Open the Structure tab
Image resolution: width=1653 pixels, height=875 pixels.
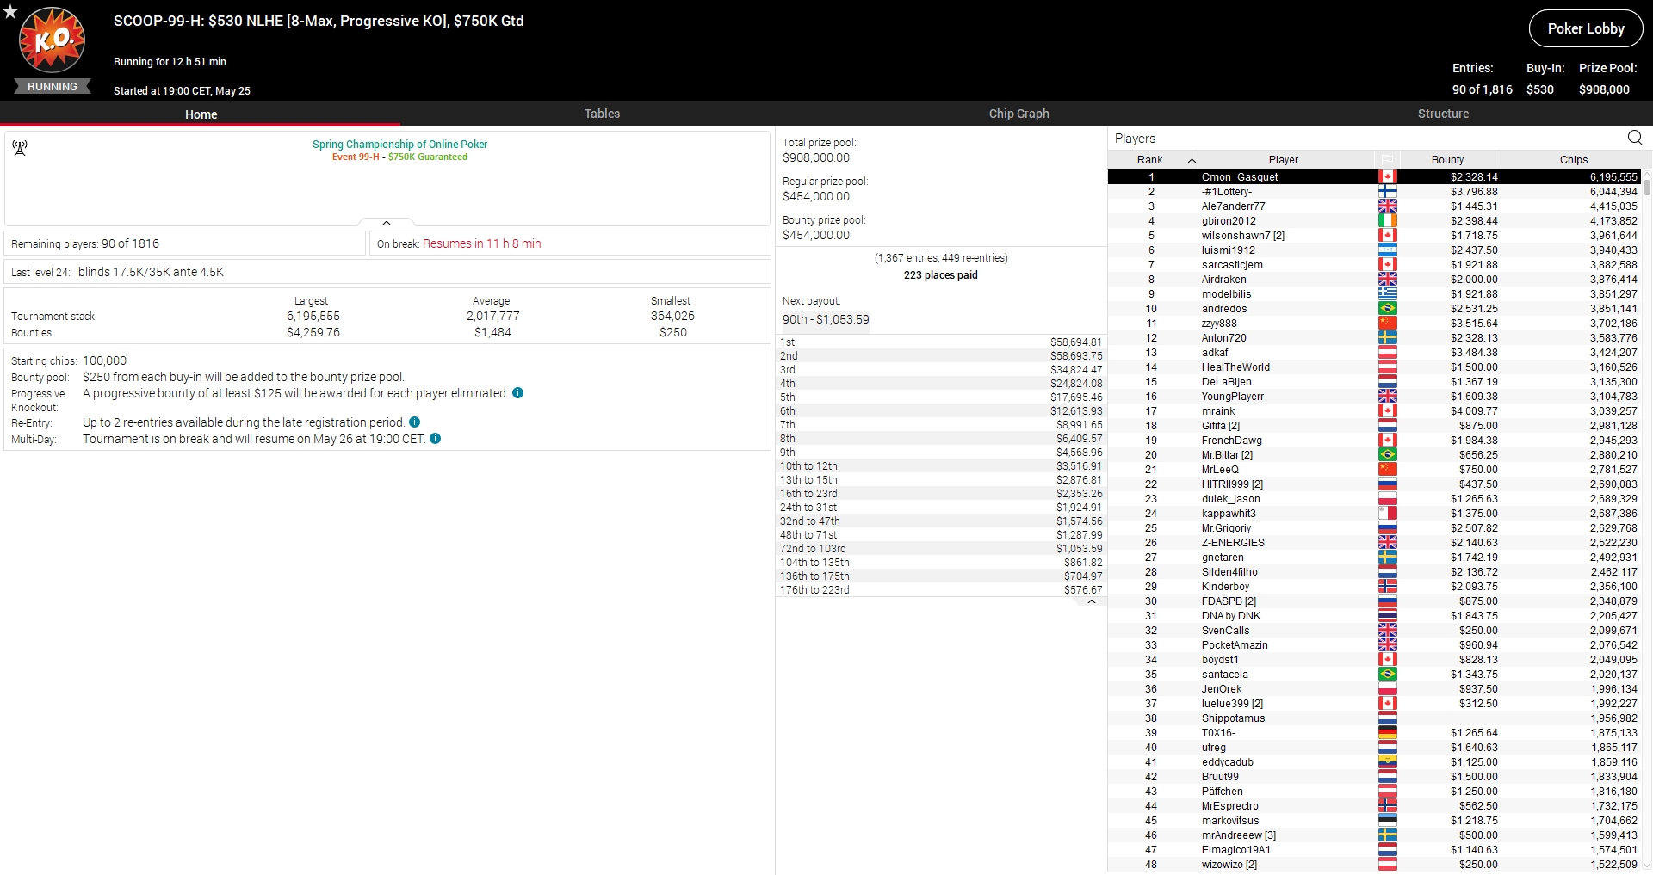click(1443, 114)
